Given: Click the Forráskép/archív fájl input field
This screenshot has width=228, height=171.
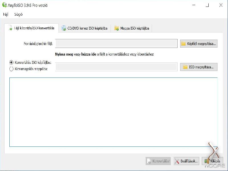Looking at the screenshot, I should click(x=116, y=44).
